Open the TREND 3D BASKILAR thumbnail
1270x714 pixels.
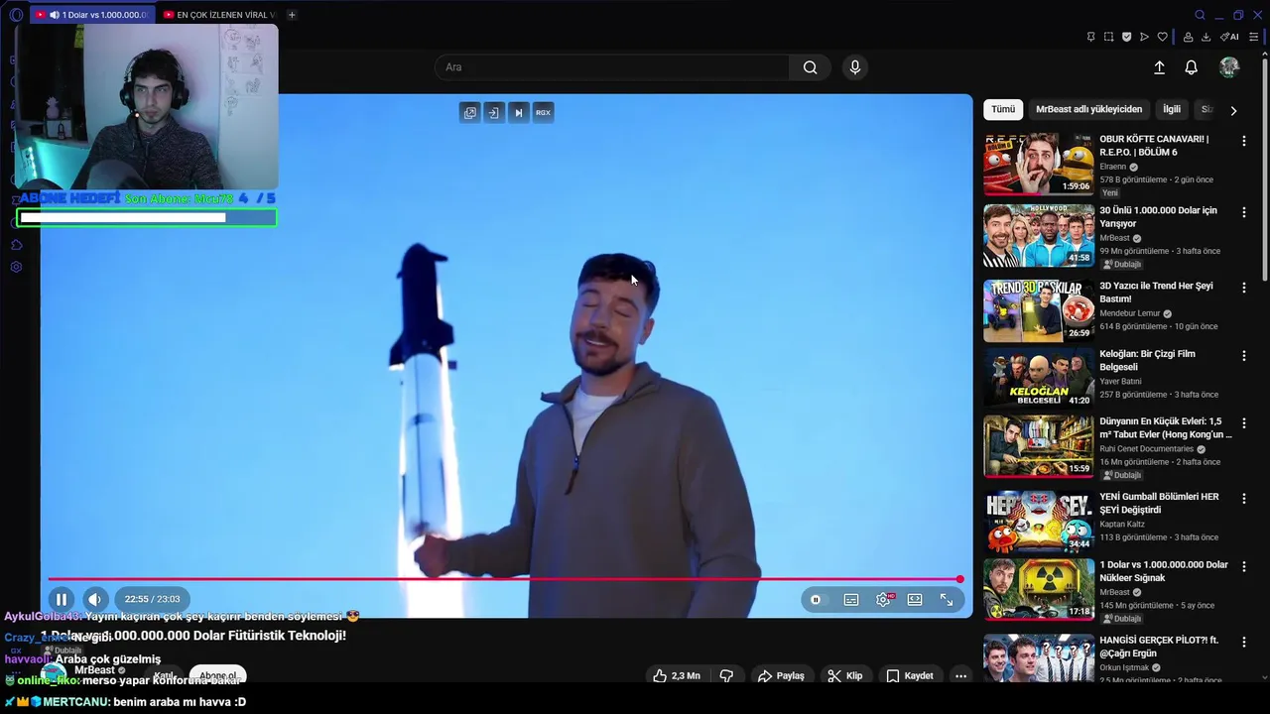coord(1039,310)
